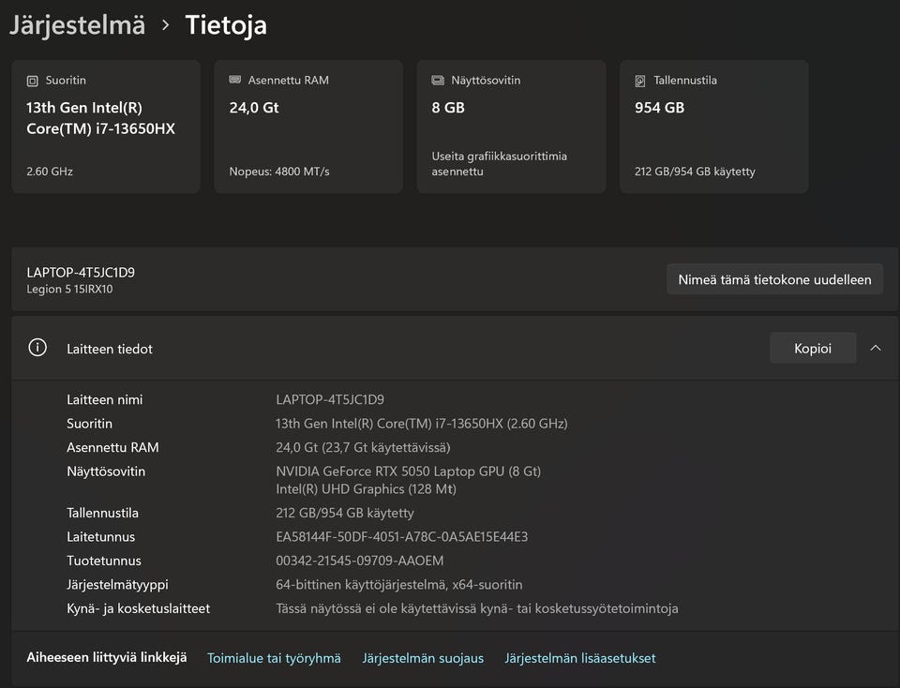Select the 64-bittinen käyttöjärjestelmä value

pyautogui.click(x=399, y=585)
